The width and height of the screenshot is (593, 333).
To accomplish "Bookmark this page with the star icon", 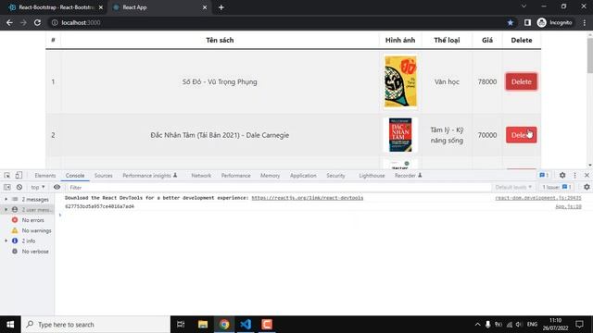I will pyautogui.click(x=511, y=22).
